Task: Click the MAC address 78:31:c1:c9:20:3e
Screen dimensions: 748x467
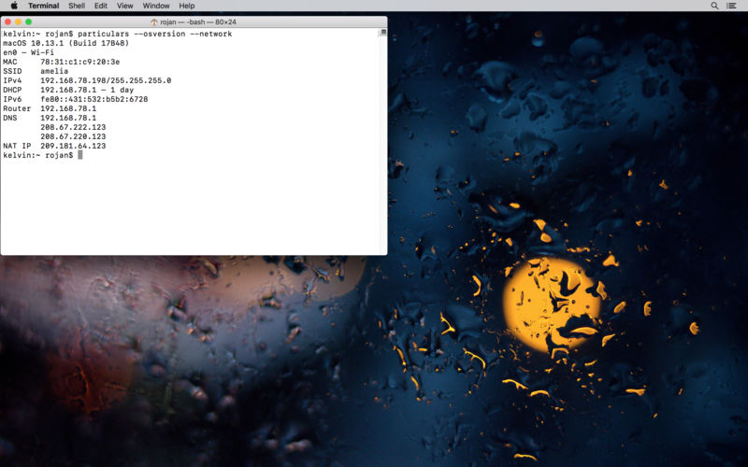Action: (x=80, y=62)
